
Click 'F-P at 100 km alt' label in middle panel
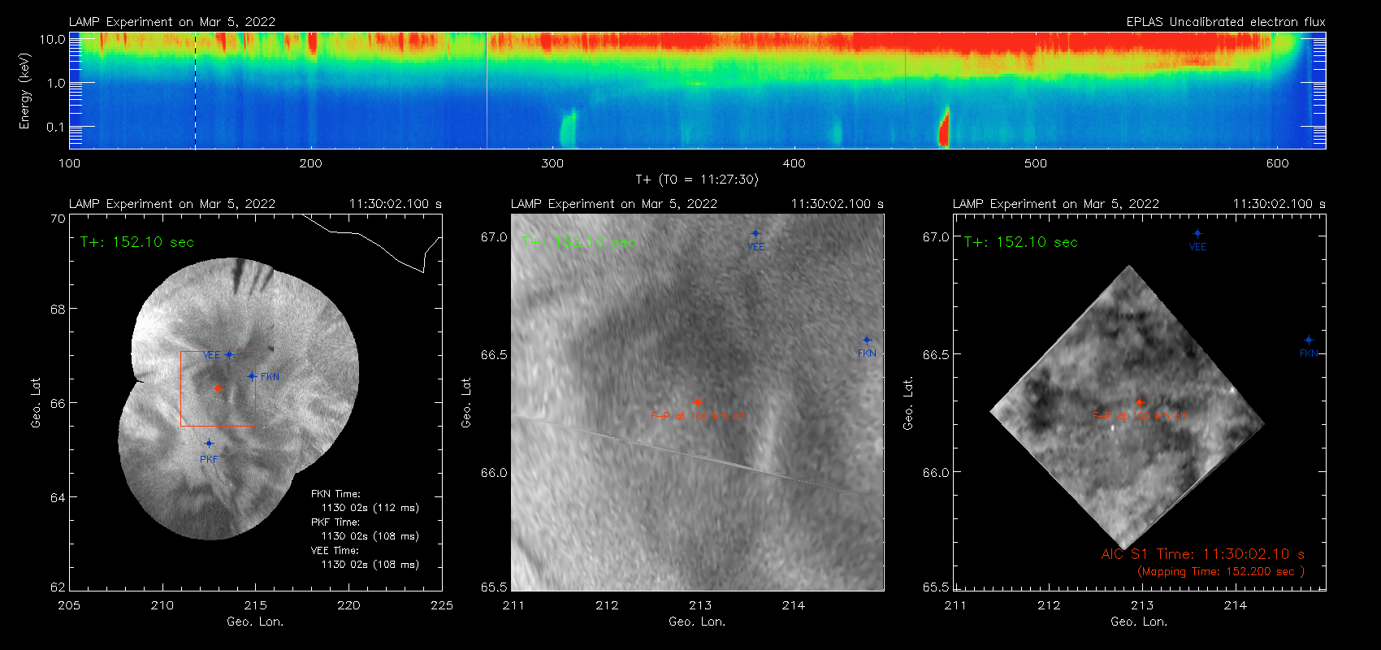pos(697,416)
